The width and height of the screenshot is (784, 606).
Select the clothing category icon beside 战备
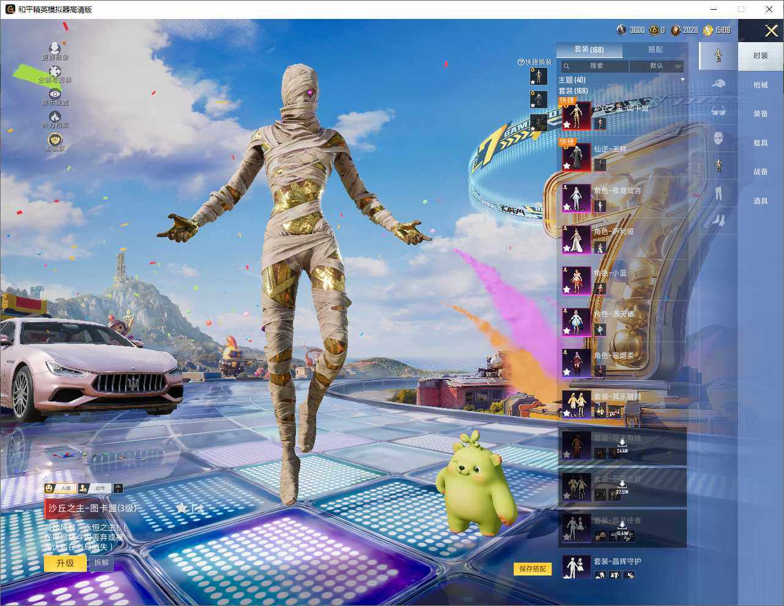point(719,166)
